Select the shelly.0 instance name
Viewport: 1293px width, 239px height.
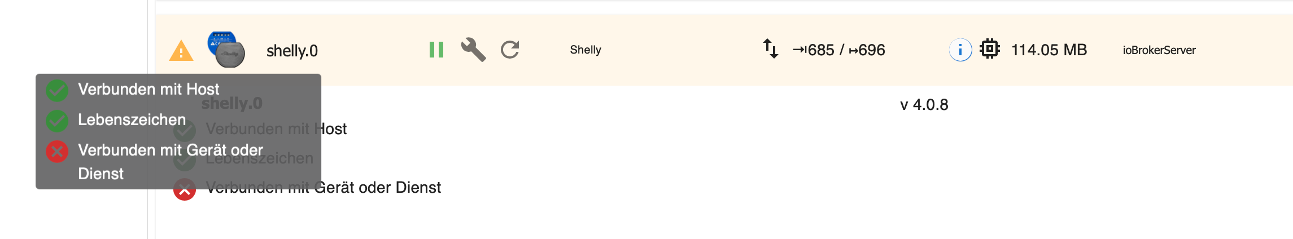tap(292, 51)
